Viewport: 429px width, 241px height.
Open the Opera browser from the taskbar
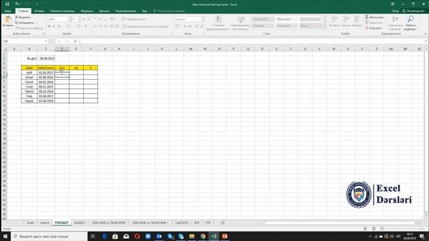[x=137, y=236]
